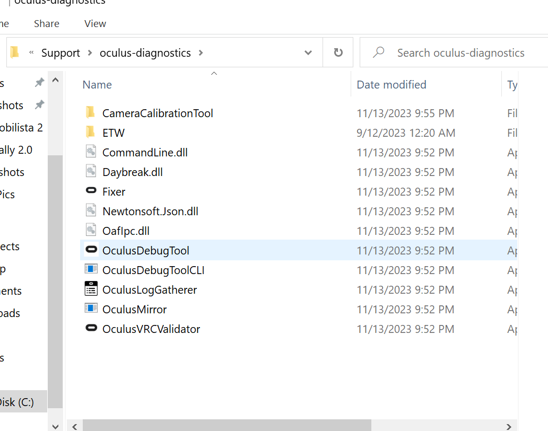
Task: Click the pin icon beside 'shots'
Action: pyautogui.click(x=39, y=104)
